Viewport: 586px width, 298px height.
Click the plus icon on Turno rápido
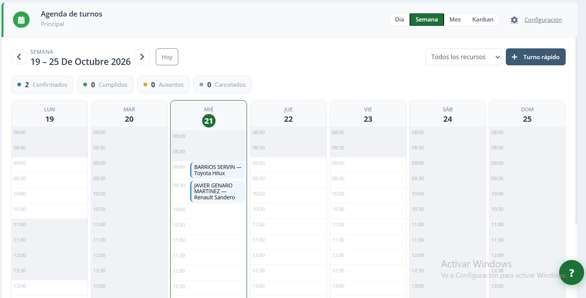click(x=515, y=57)
